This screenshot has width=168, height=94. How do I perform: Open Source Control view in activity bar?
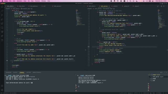pos(2,15)
